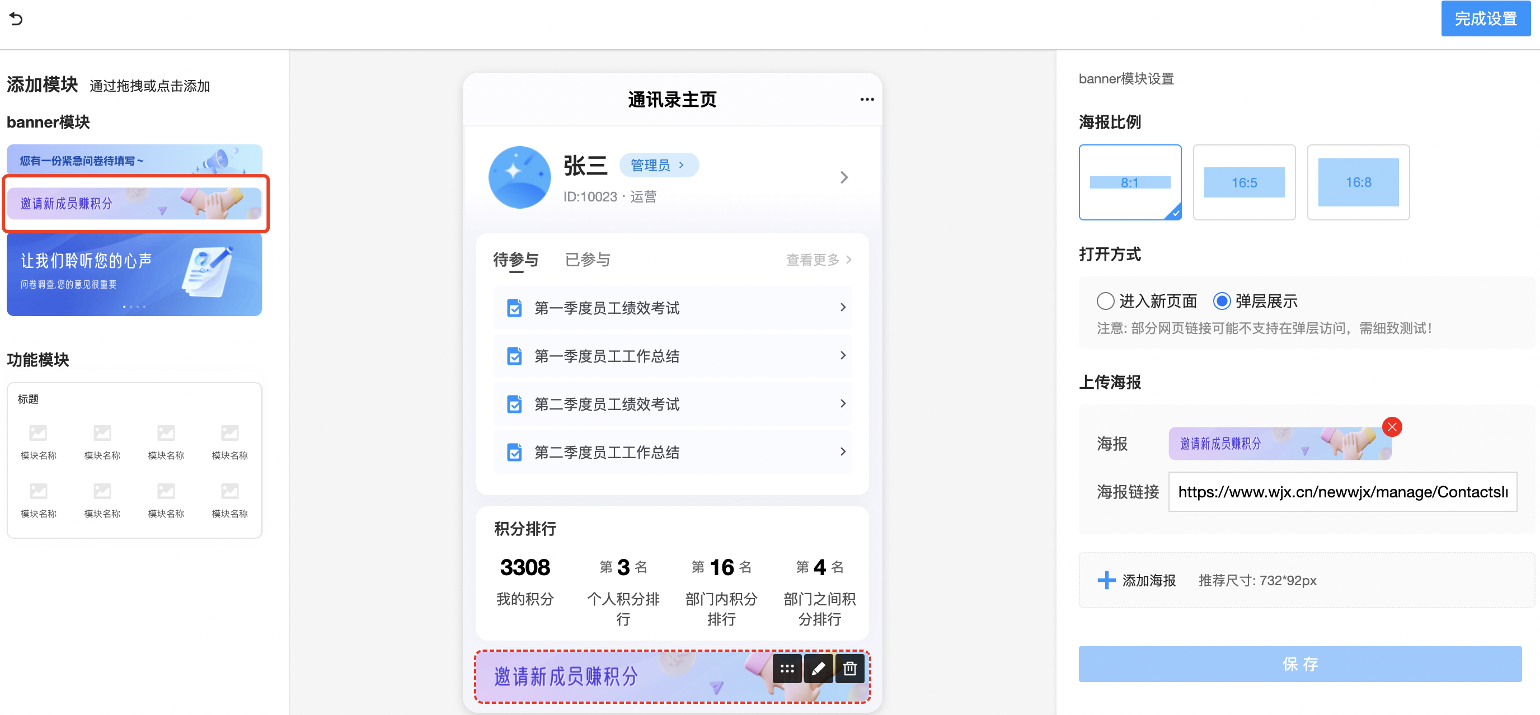Click the back arrow icon

16,18
